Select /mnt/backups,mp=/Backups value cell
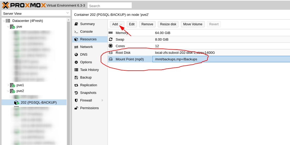This screenshot has width=290, height=145. coord(221,59)
